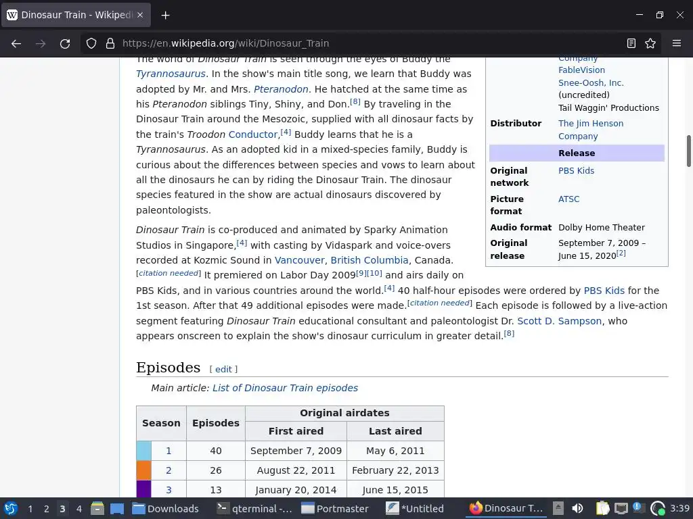Viewport: 693px width, 519px height.
Task: Click first citation needed tag near Canada
Action: point(169,273)
